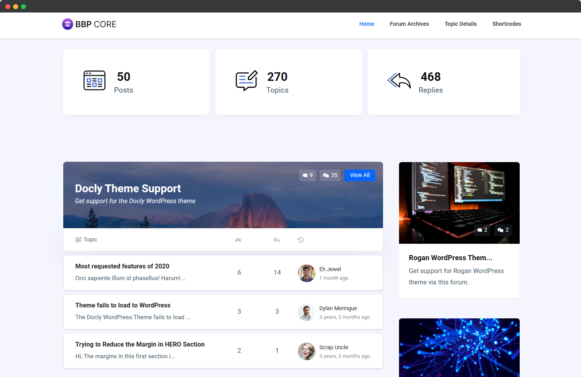Click the Topic column header icon
This screenshot has width=581, height=377.
78,239
